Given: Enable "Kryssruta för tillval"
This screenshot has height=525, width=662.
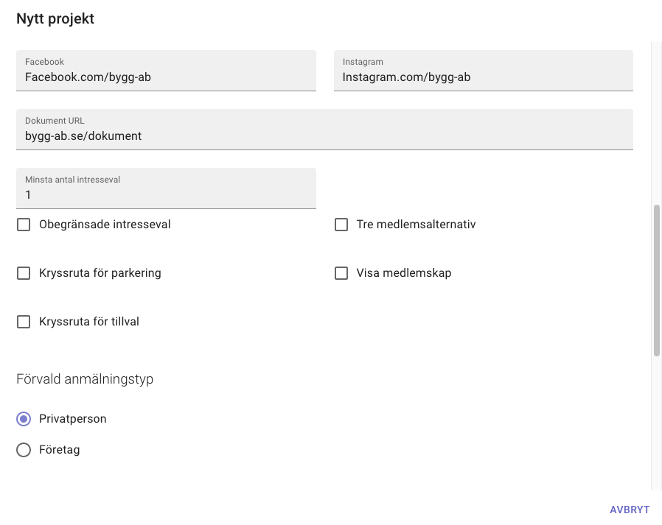Looking at the screenshot, I should click(23, 321).
